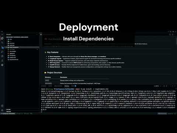Click the Description column header in table
Viewport: 177px width, 133px height.
coord(63,77)
